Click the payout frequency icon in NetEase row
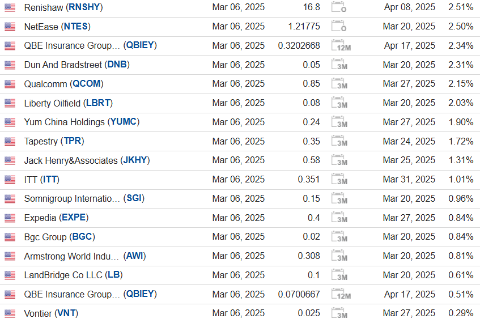This screenshot has width=480, height=323. (x=339, y=27)
